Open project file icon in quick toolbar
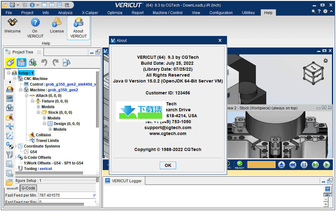 [5, 5]
